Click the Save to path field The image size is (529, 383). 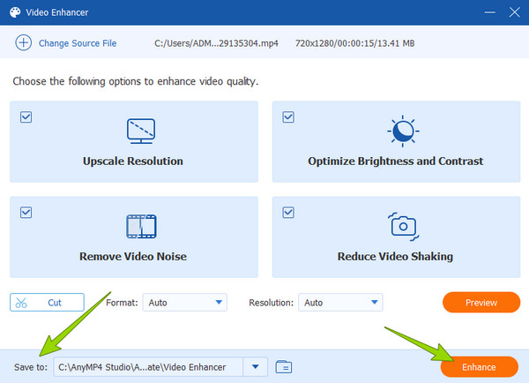click(x=148, y=367)
